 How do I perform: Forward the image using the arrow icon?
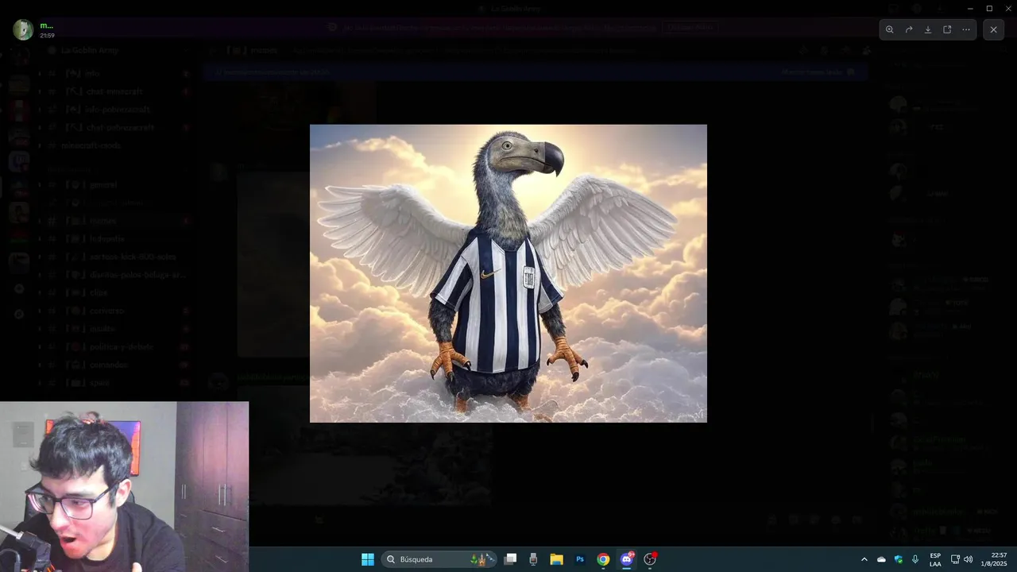coord(909,29)
